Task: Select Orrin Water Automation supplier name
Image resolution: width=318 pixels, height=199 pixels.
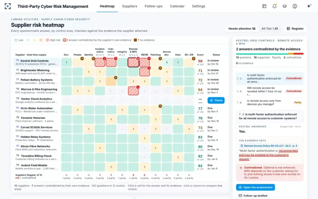Action: (37, 108)
